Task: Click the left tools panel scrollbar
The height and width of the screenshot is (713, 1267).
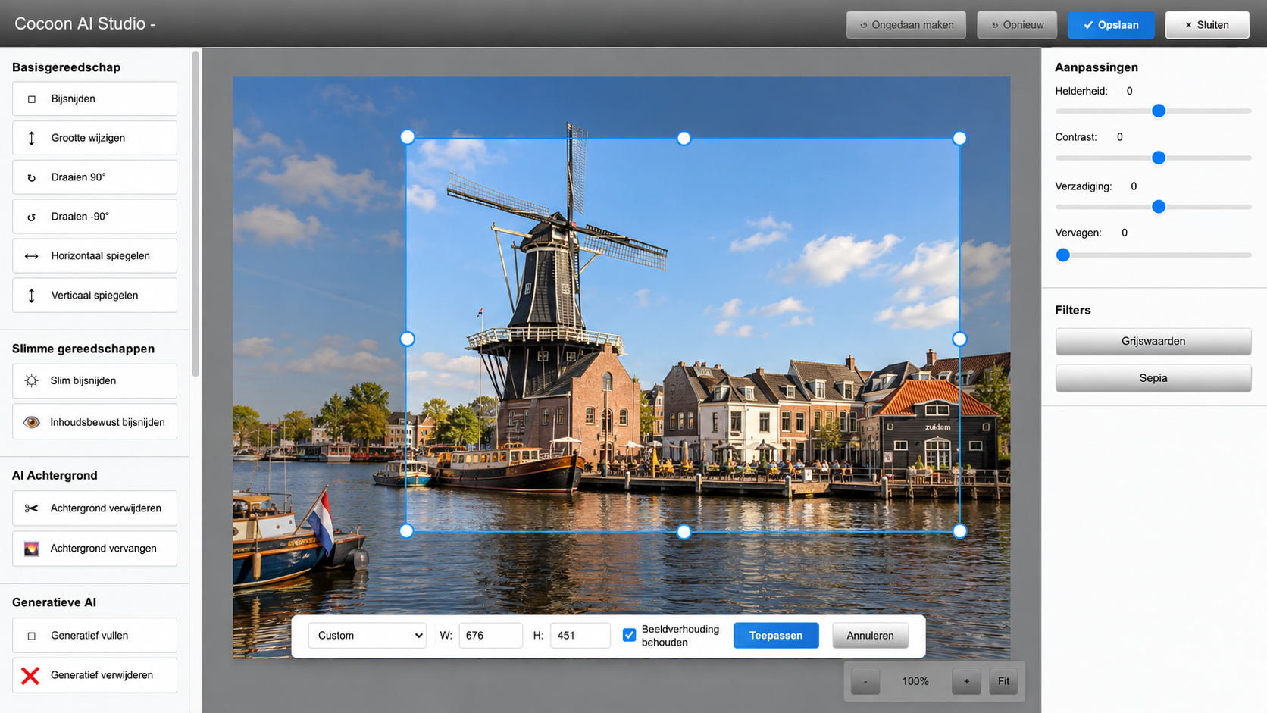Action: 196,214
